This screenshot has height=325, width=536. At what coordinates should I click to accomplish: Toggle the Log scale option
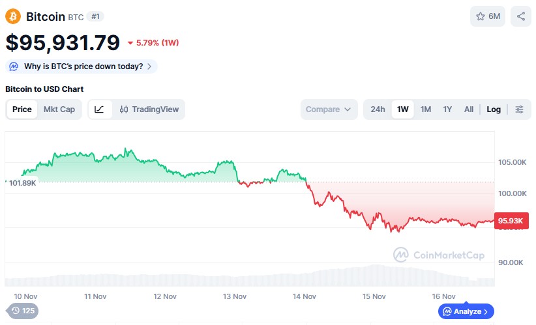pyautogui.click(x=494, y=109)
